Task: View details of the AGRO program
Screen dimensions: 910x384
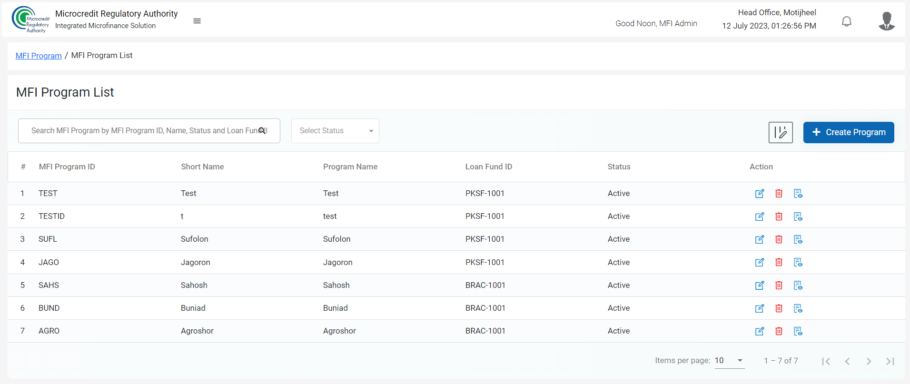Action: [798, 331]
